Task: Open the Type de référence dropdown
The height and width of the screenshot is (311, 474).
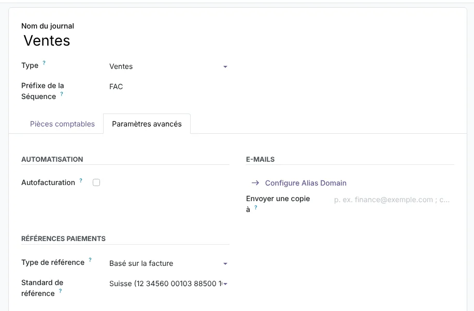Action: point(168,263)
